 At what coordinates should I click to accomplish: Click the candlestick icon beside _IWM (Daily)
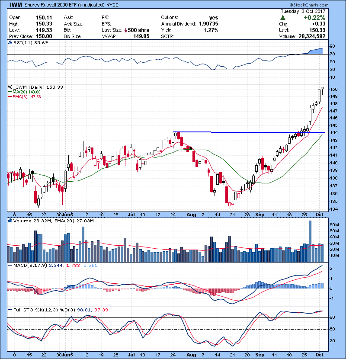(x=10, y=87)
